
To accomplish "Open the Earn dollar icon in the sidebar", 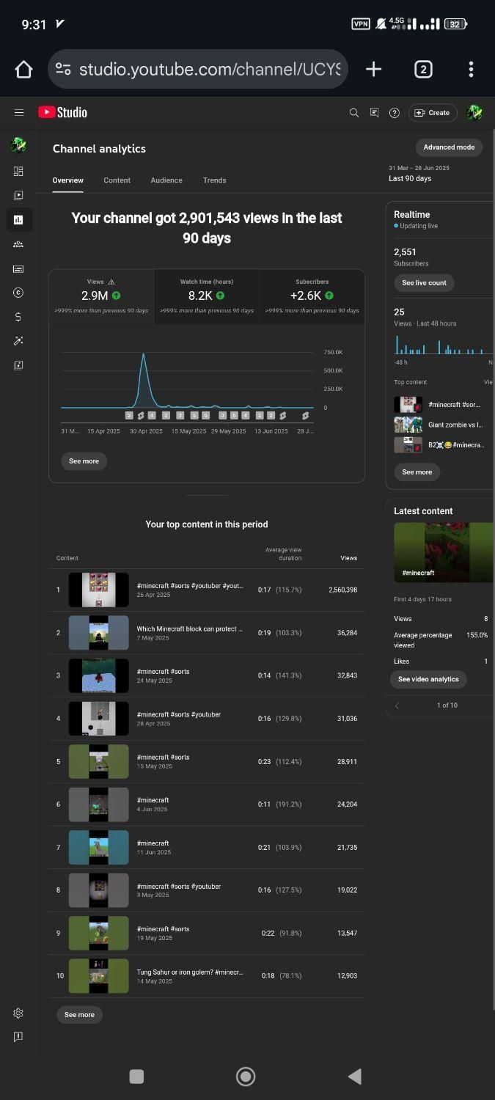I will tap(18, 317).
